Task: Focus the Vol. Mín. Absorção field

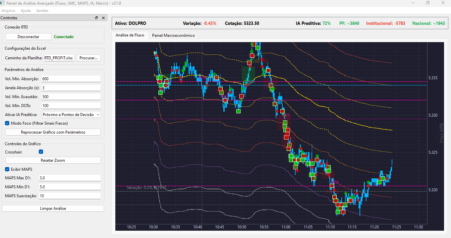Action: pyautogui.click(x=71, y=79)
